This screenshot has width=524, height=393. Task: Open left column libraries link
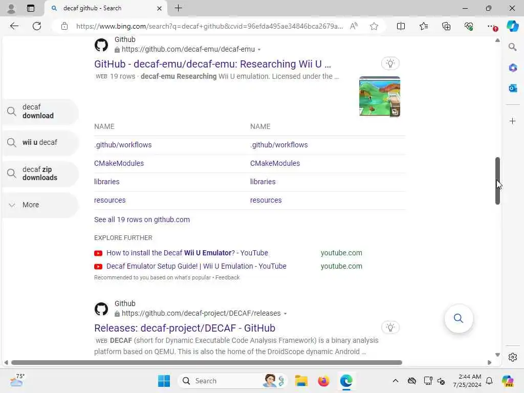point(106,182)
